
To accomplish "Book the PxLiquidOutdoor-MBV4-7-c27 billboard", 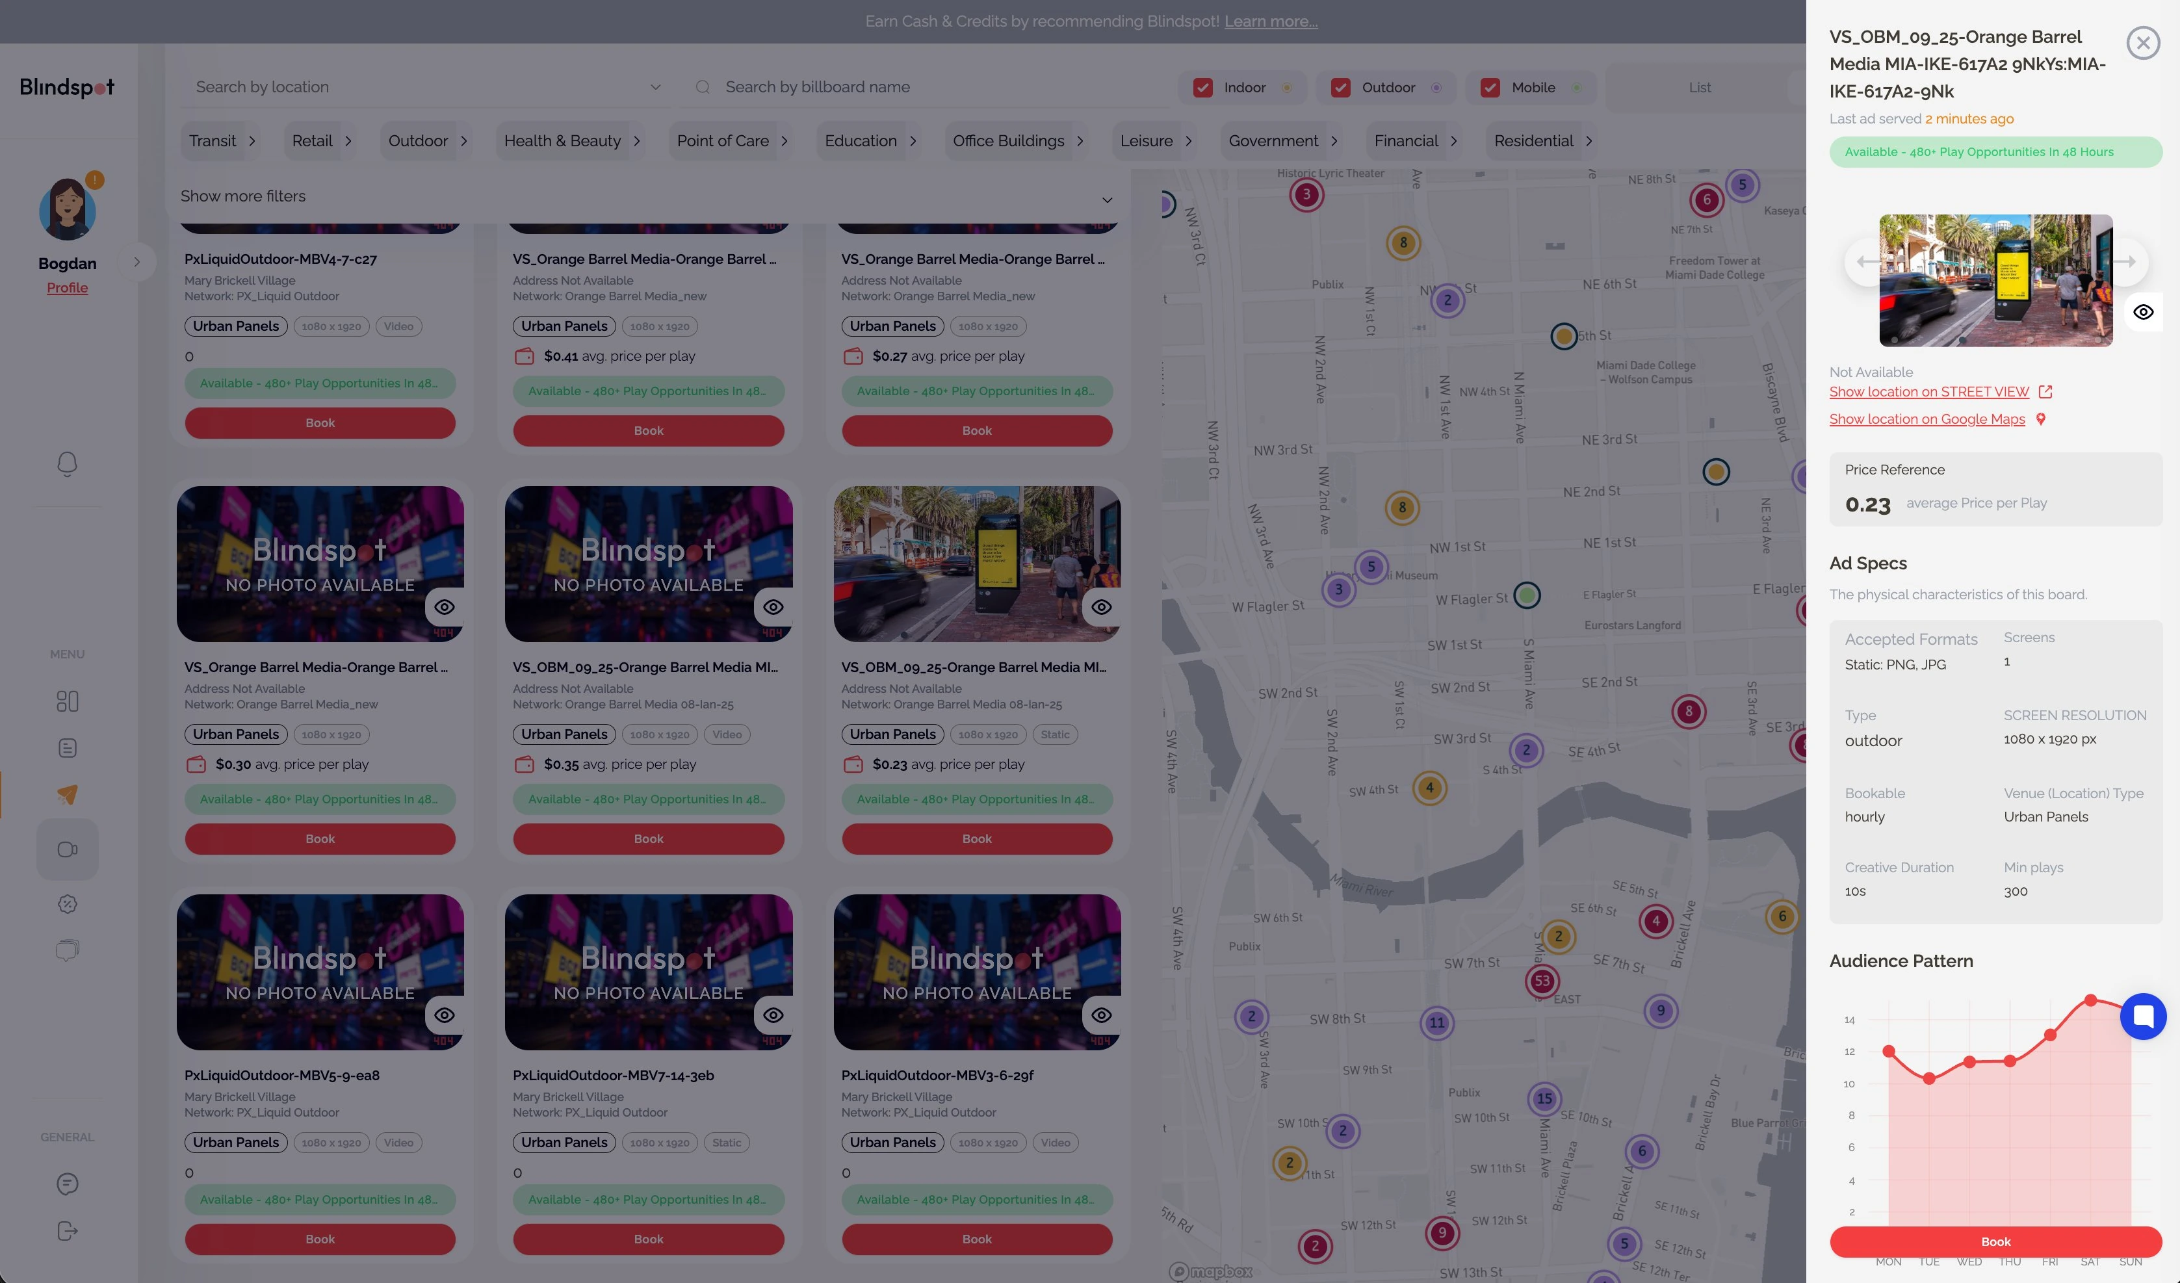I will (320, 423).
